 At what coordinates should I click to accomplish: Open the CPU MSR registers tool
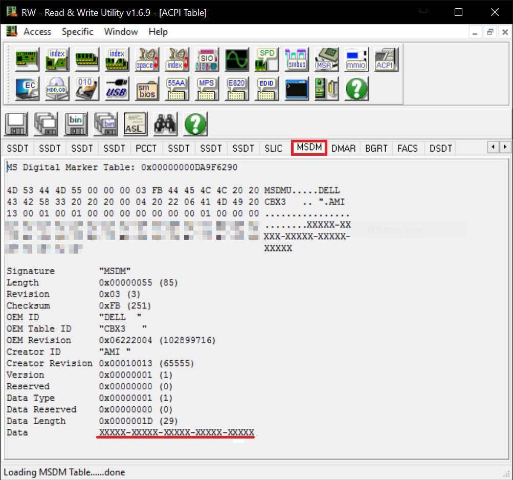[x=326, y=59]
